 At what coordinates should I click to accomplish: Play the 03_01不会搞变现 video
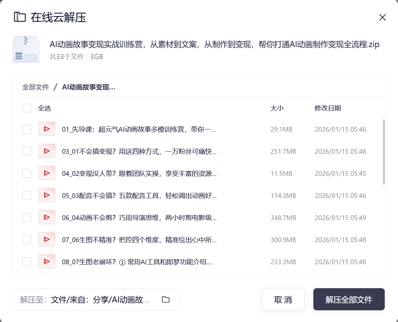[47, 151]
